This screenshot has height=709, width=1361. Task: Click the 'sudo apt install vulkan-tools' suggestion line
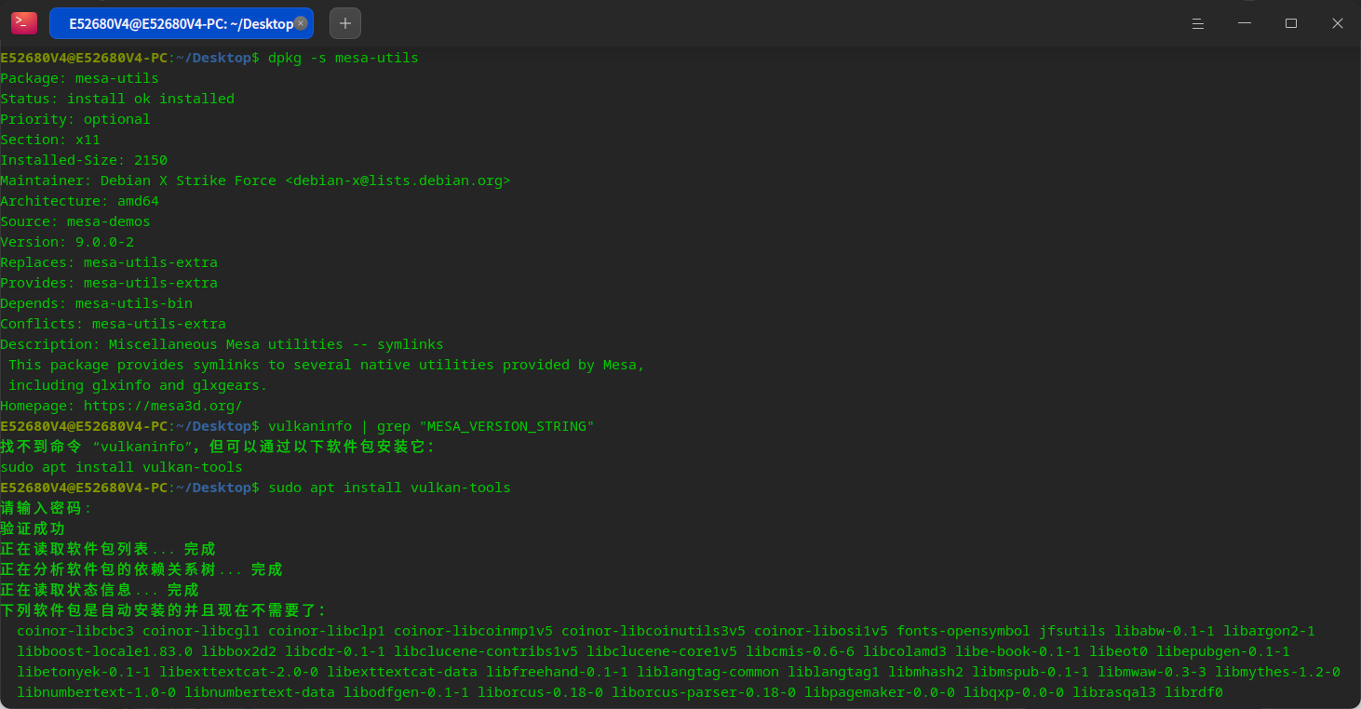pos(121,467)
